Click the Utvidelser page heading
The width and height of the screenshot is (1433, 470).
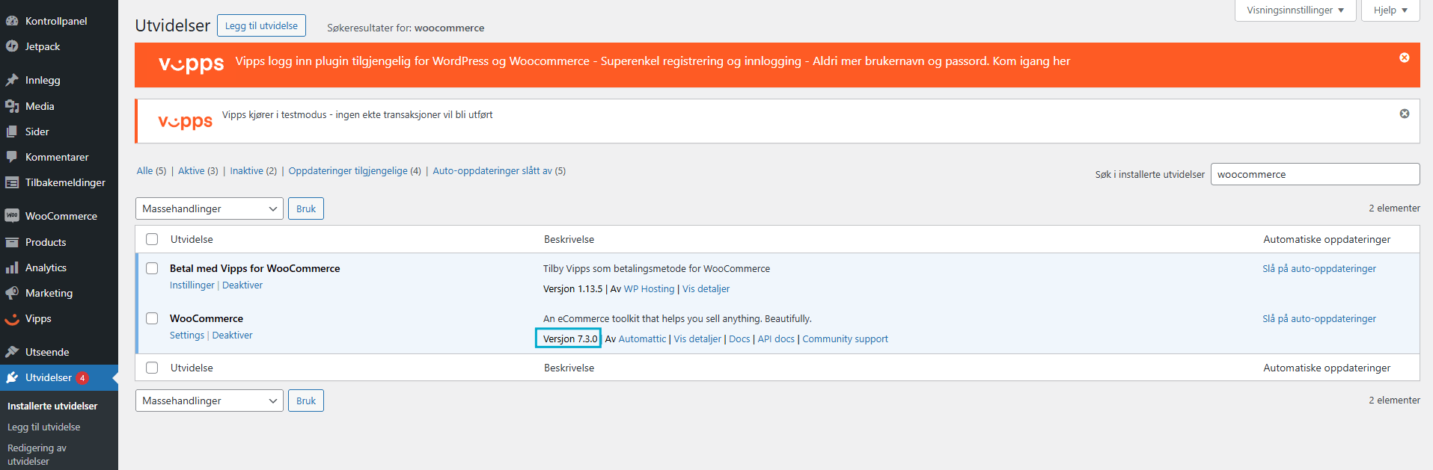coord(173,25)
